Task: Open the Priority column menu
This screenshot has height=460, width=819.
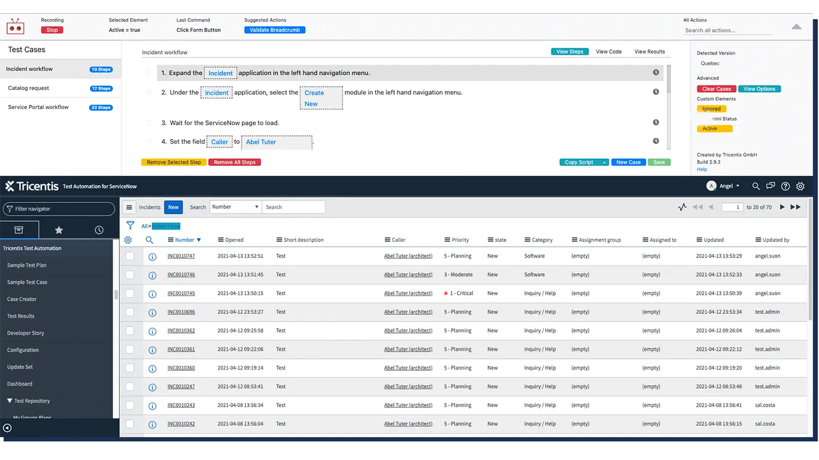Action: pyautogui.click(x=447, y=240)
